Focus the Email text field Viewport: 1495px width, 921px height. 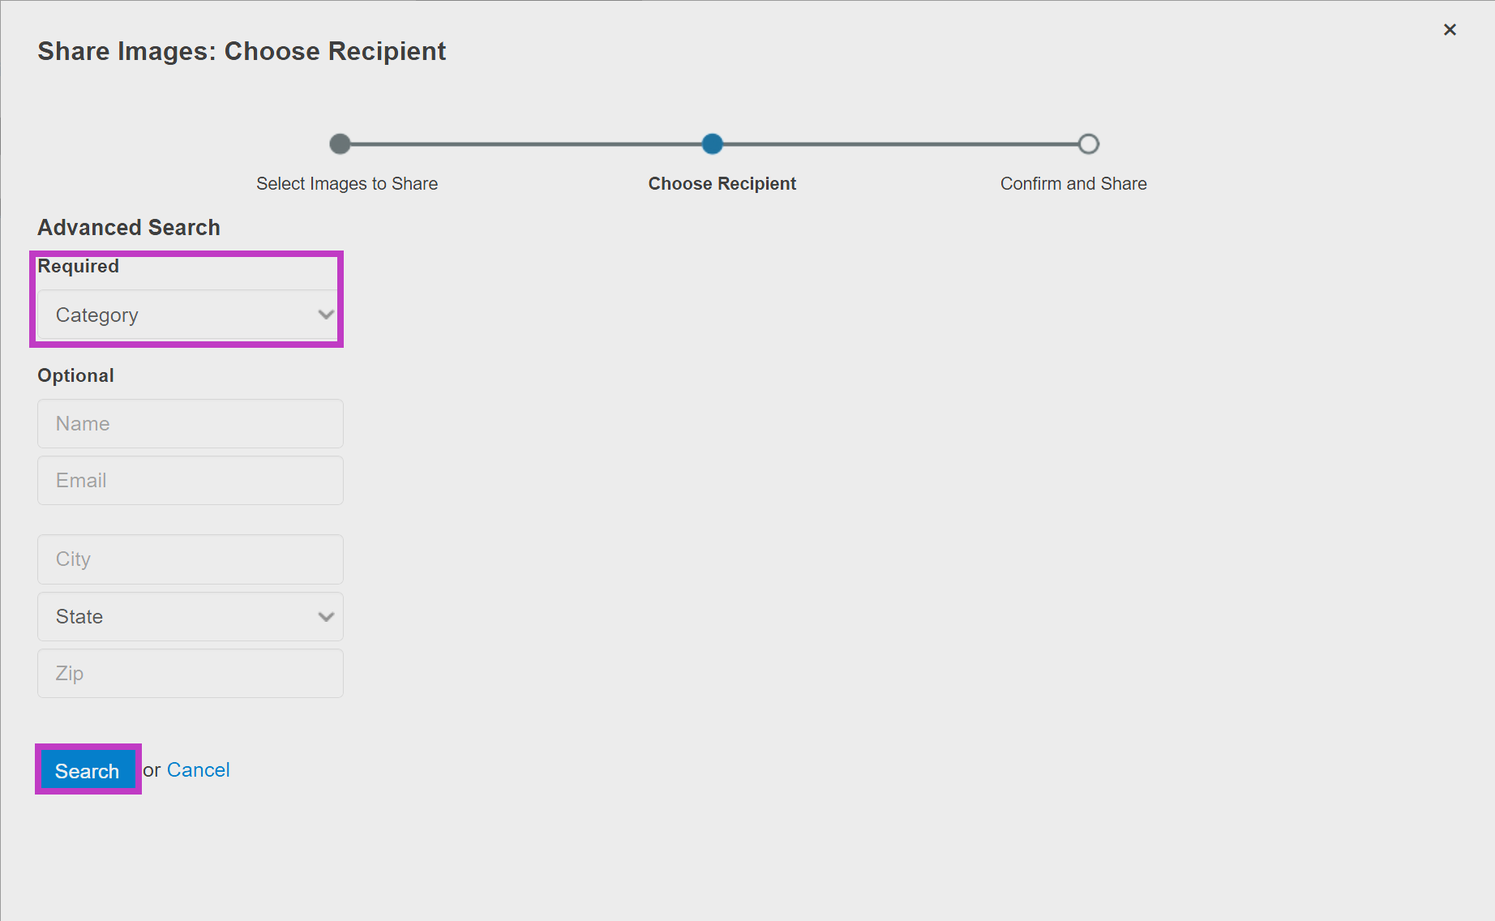coord(190,480)
